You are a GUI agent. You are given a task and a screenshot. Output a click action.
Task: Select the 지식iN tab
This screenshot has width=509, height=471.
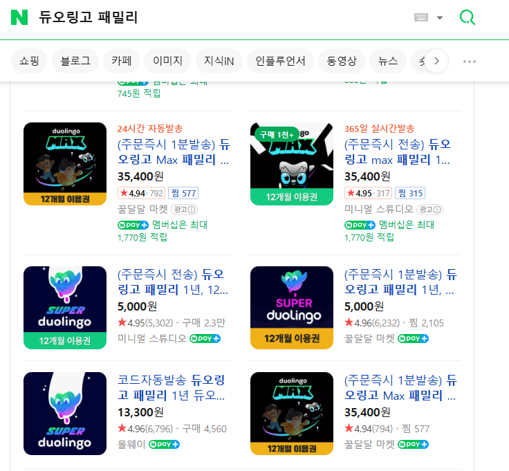click(x=219, y=61)
